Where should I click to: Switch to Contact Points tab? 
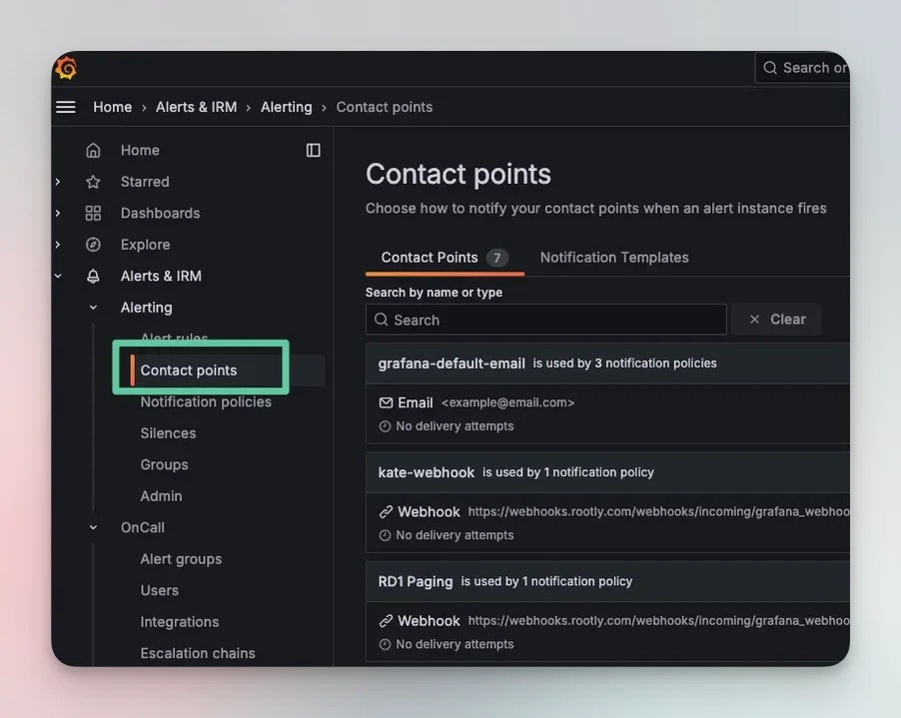click(445, 258)
